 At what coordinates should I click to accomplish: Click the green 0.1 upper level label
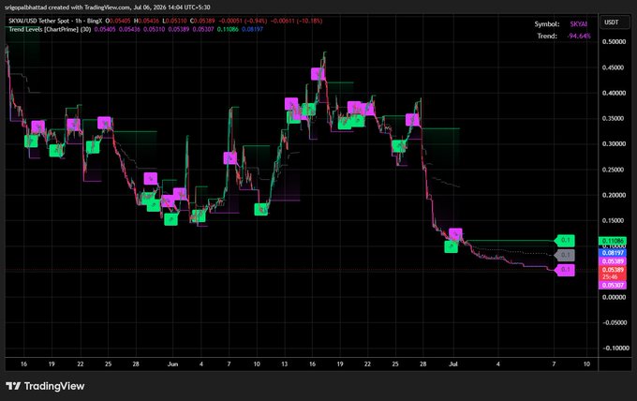point(566,241)
